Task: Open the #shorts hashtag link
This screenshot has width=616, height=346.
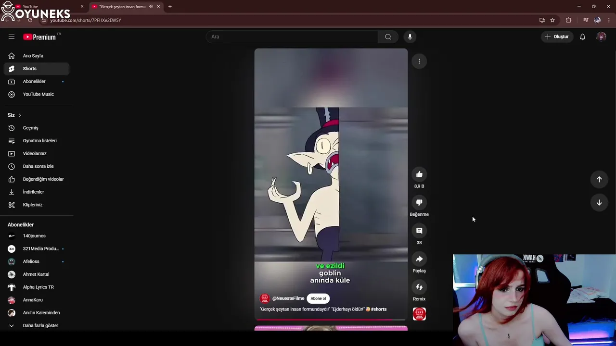Action: pyautogui.click(x=379, y=309)
